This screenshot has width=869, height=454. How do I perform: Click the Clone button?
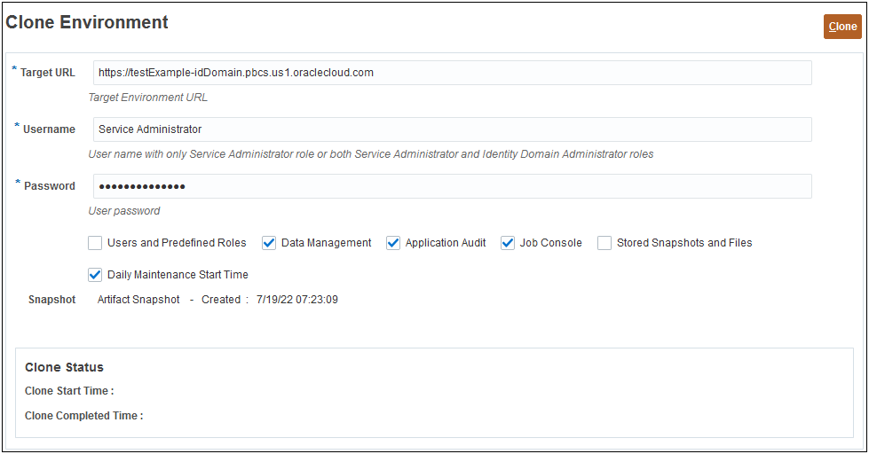(842, 27)
